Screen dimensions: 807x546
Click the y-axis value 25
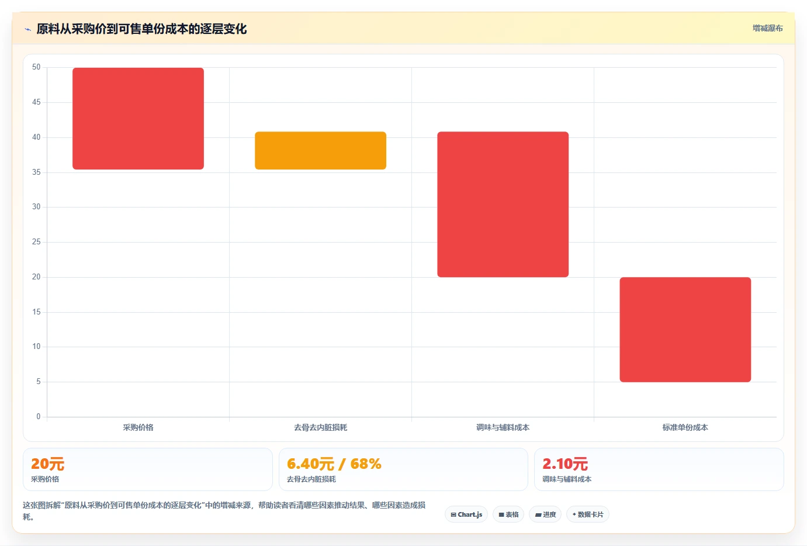[36, 242]
